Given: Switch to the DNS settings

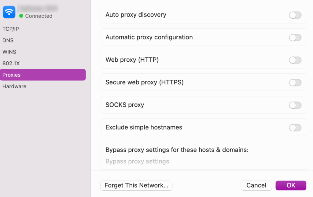Looking at the screenshot, I should pos(8,40).
